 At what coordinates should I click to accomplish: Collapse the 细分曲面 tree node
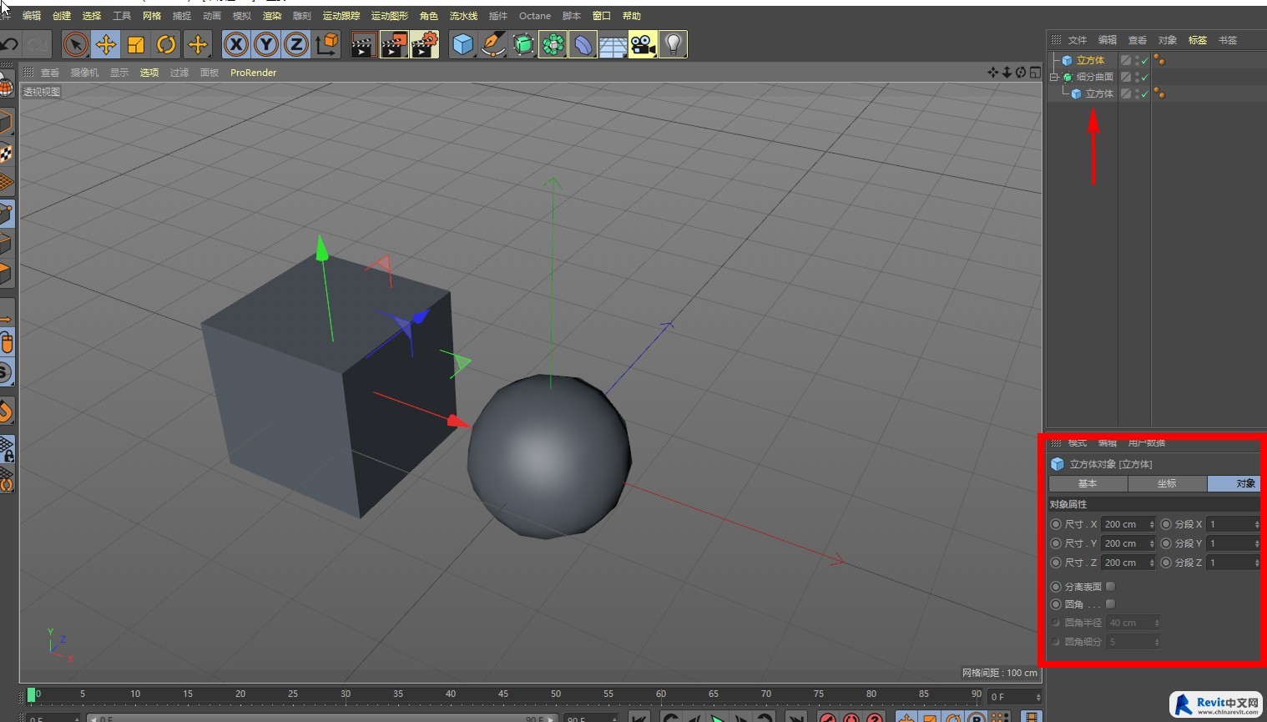[x=1053, y=77]
